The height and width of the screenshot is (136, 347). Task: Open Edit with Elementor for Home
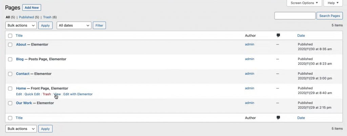78,94
